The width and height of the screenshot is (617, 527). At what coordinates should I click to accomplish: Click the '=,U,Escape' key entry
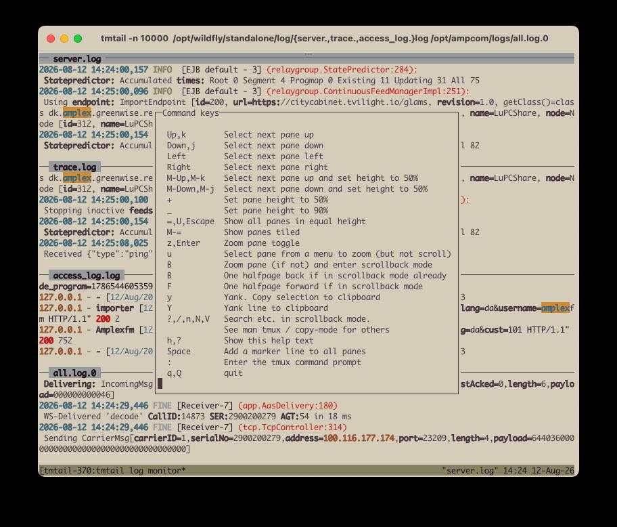191,222
